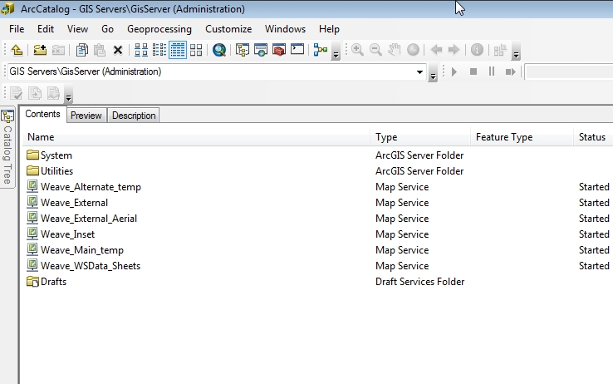The height and width of the screenshot is (384, 613).
Task: Click Zoom In tool
Action: [357, 50]
